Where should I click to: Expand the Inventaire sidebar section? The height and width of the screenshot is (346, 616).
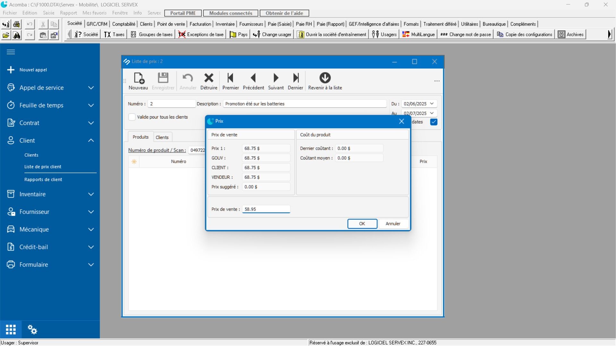91,194
